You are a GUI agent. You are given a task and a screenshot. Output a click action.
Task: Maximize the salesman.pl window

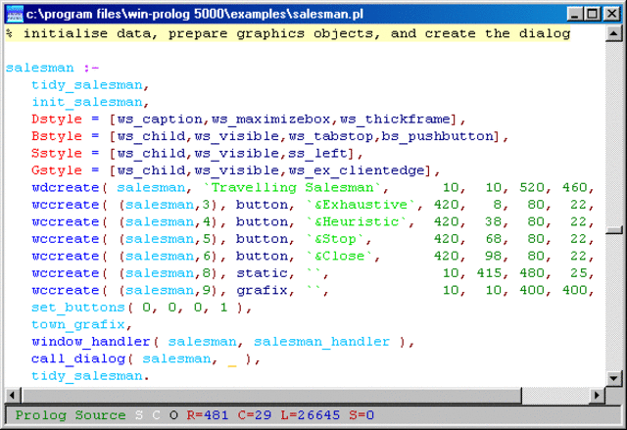tap(592, 14)
